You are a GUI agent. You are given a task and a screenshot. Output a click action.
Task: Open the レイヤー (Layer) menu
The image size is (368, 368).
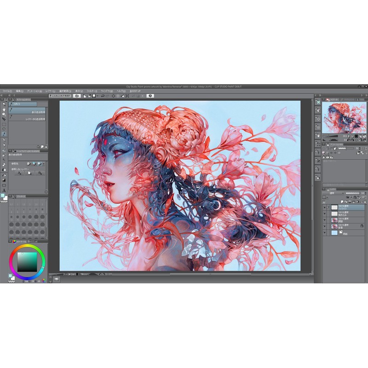coord(50,91)
